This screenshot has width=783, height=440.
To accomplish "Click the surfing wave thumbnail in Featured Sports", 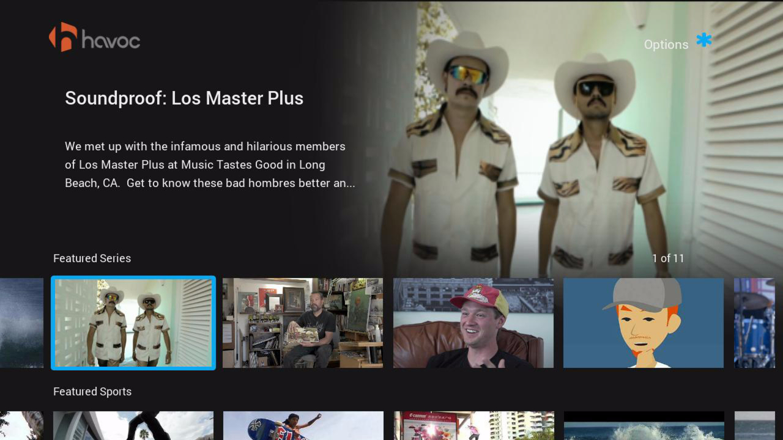I will (643, 426).
